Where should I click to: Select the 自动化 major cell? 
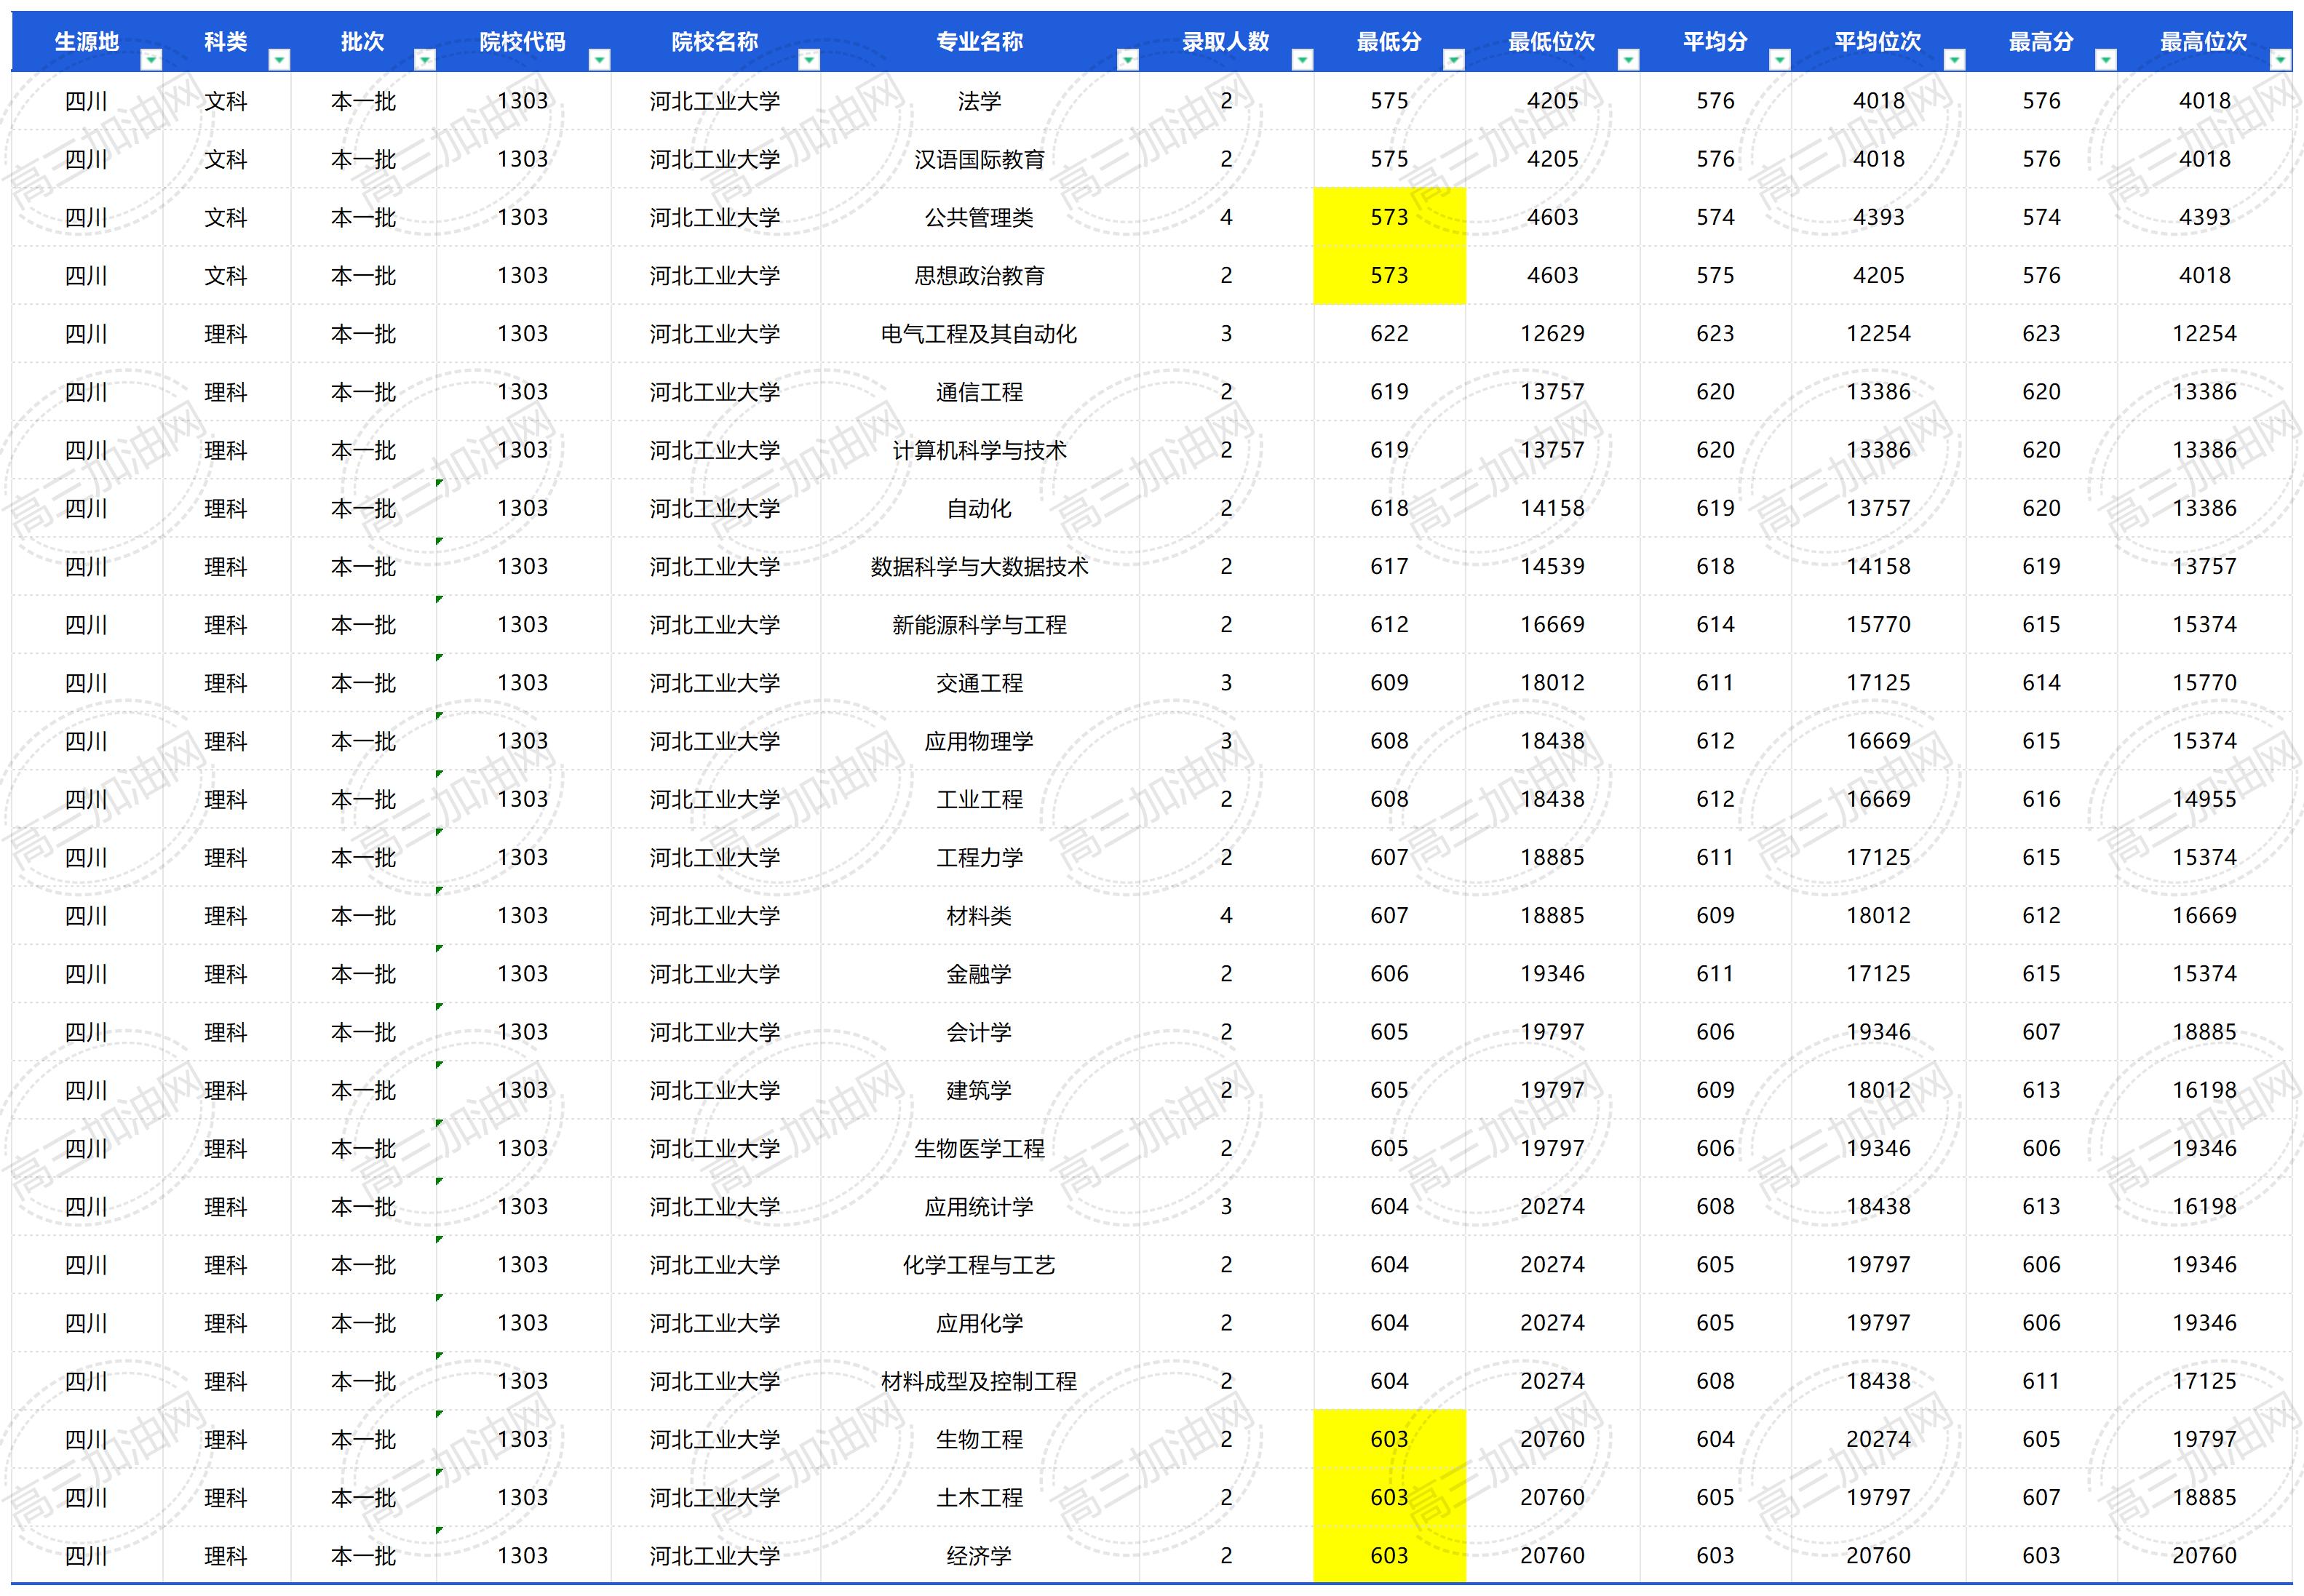click(980, 508)
